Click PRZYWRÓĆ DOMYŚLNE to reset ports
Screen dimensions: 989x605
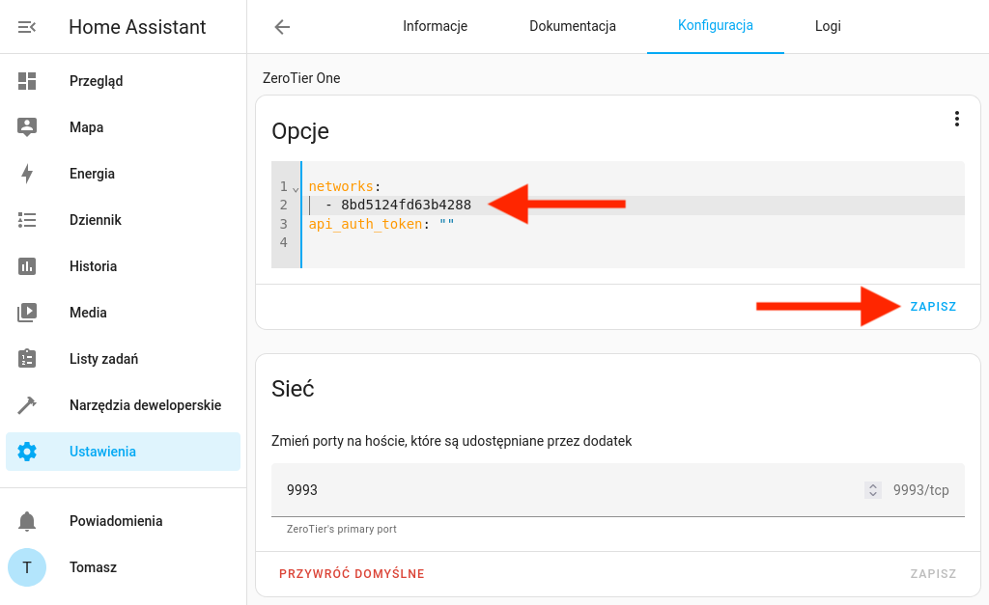352,574
